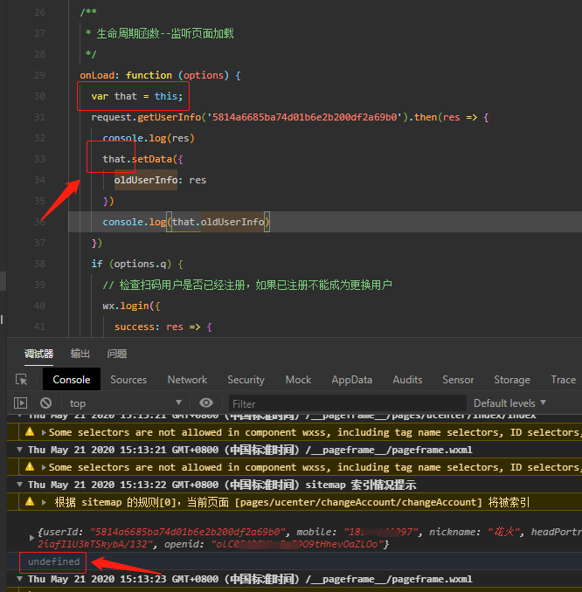Click the nickname "花火" value in console

[503, 532]
